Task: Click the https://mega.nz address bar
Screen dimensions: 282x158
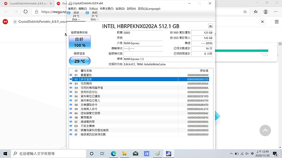Action: (x=54, y=12)
